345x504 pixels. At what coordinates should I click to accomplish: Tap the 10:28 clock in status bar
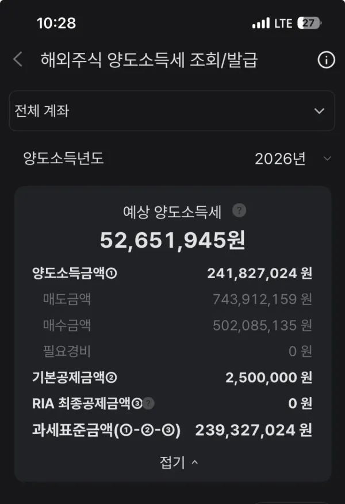(56, 23)
